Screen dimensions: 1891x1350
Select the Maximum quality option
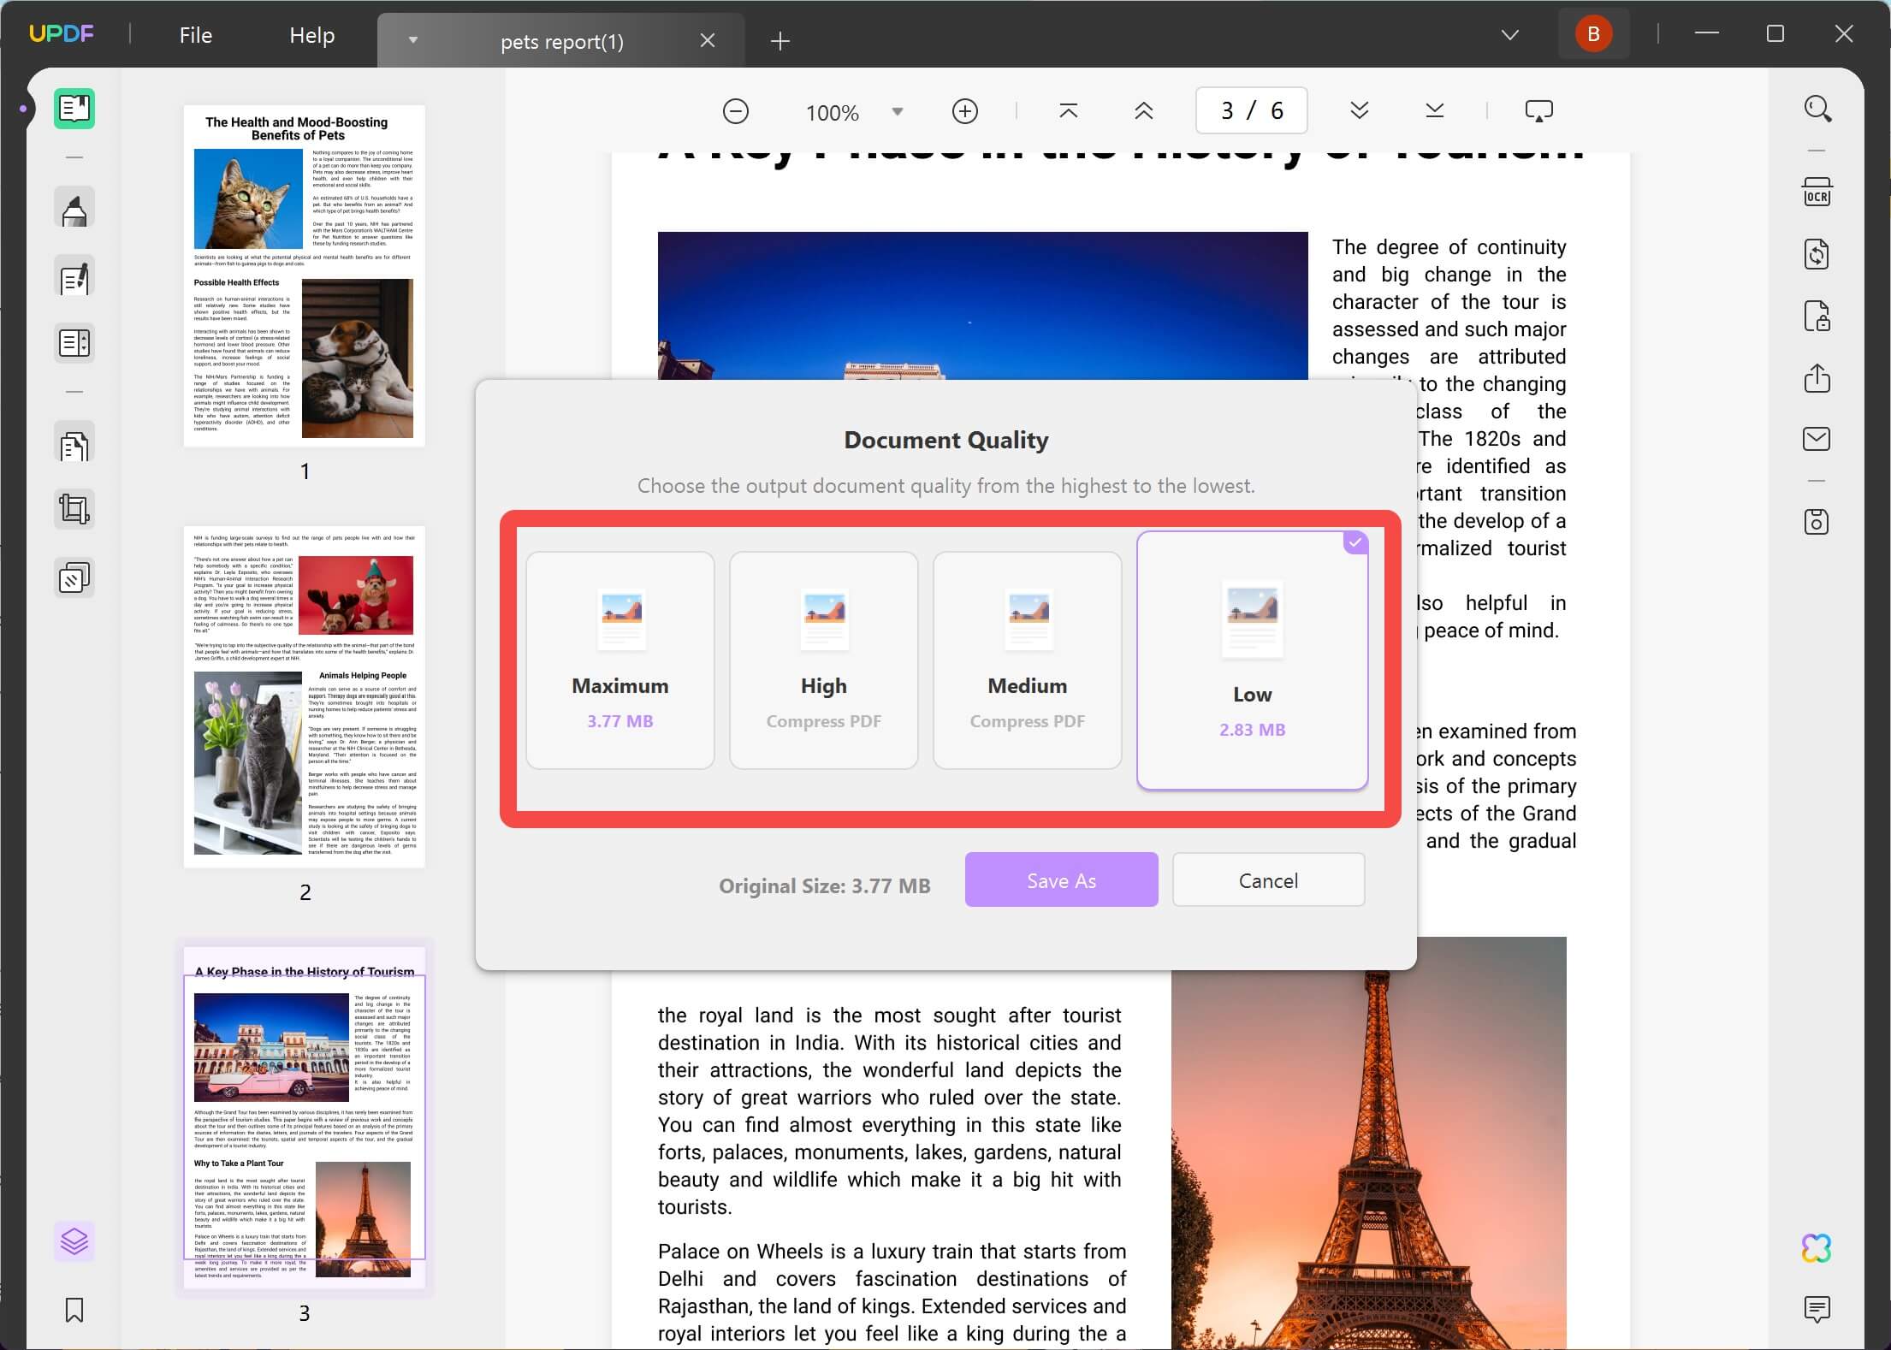(x=619, y=660)
